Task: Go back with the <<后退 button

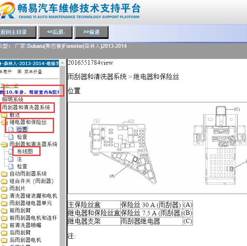Action: [x=55, y=32]
